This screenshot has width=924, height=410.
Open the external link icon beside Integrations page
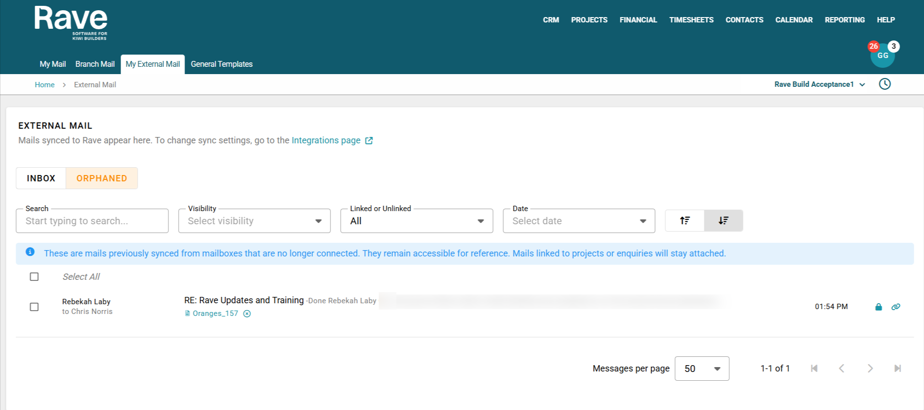point(369,140)
